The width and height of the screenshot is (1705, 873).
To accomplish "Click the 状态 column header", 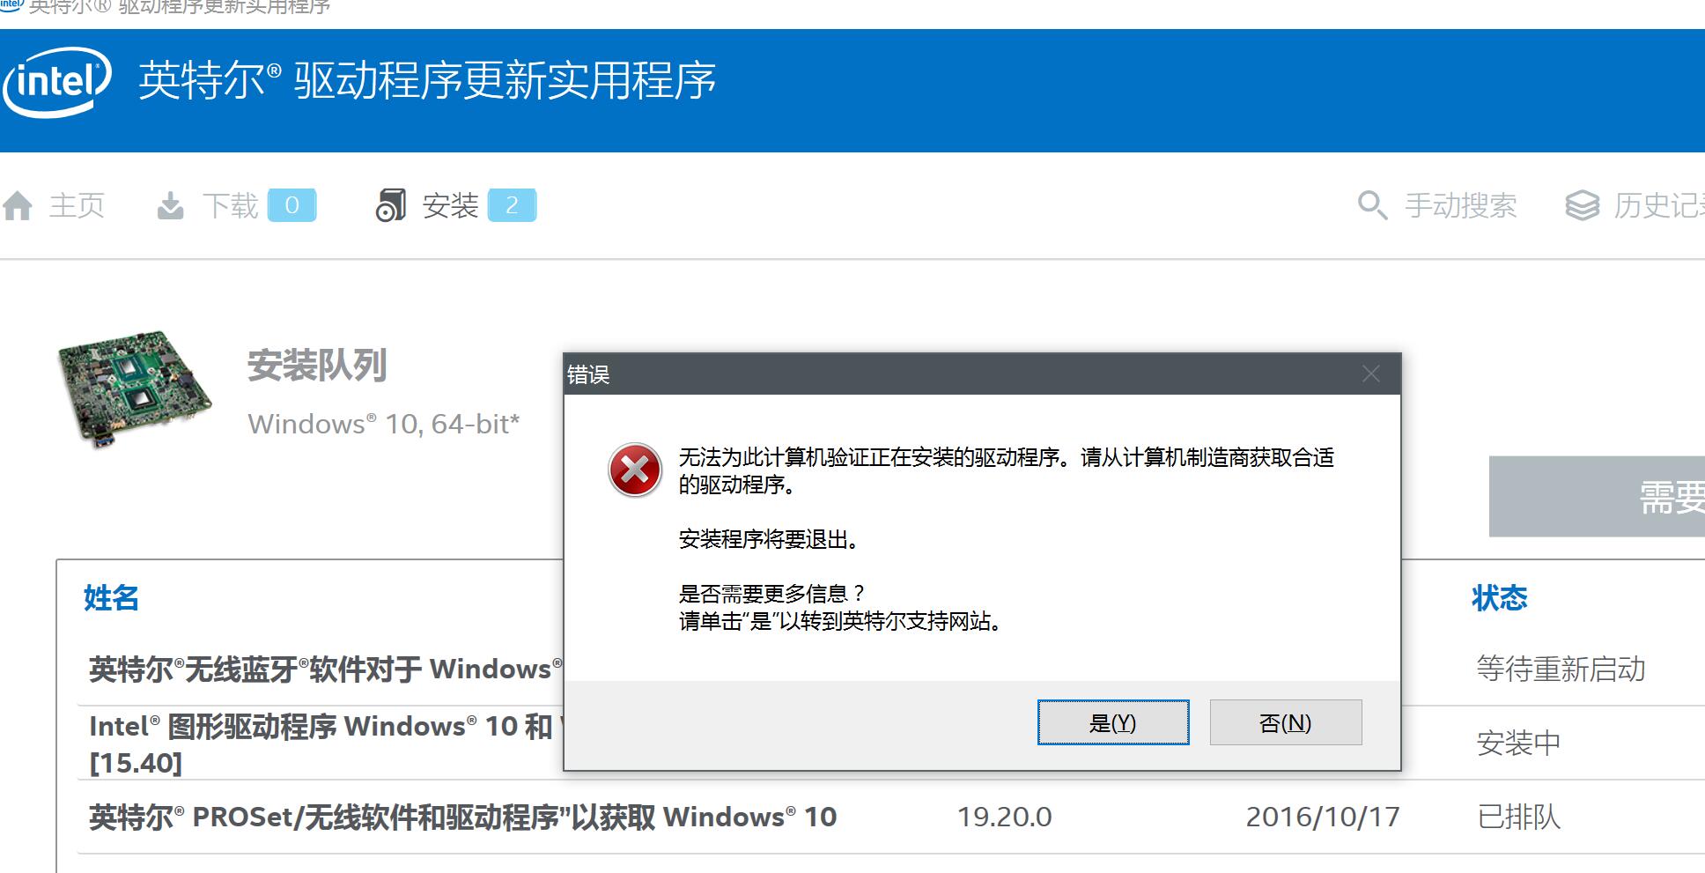I will (x=1499, y=598).
